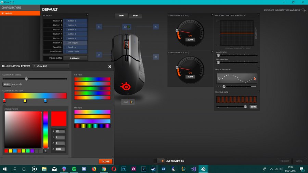Launch the Macro Editor
Viewport: 308px width, 173px height.
[x=75, y=58]
